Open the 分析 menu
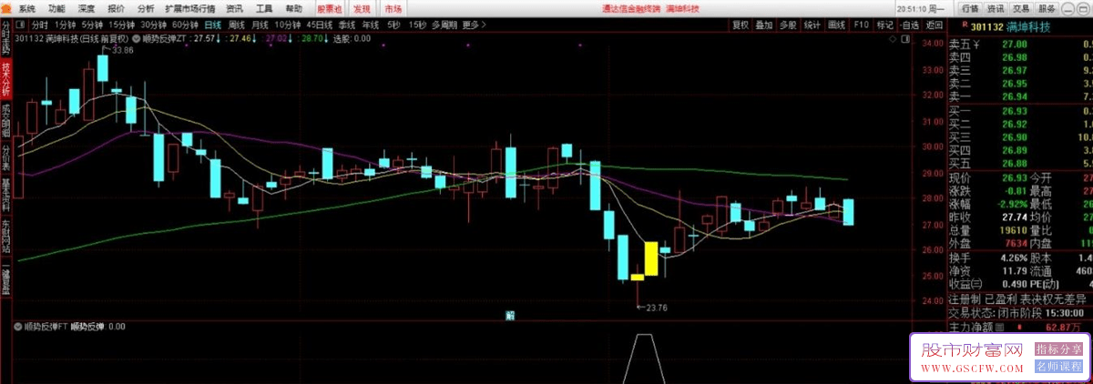Screen dimensions: 1093x384 coord(146,7)
